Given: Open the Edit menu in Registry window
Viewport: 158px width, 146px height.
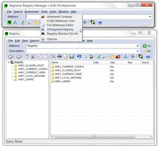Looking at the screenshot, I should (x=17, y=41).
